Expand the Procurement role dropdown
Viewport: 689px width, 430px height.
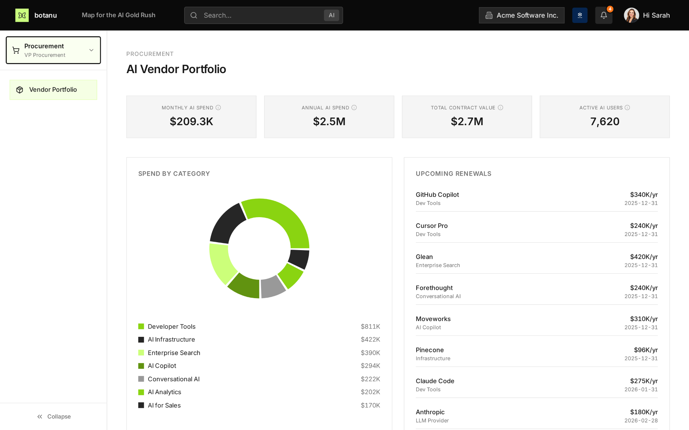[53, 50]
